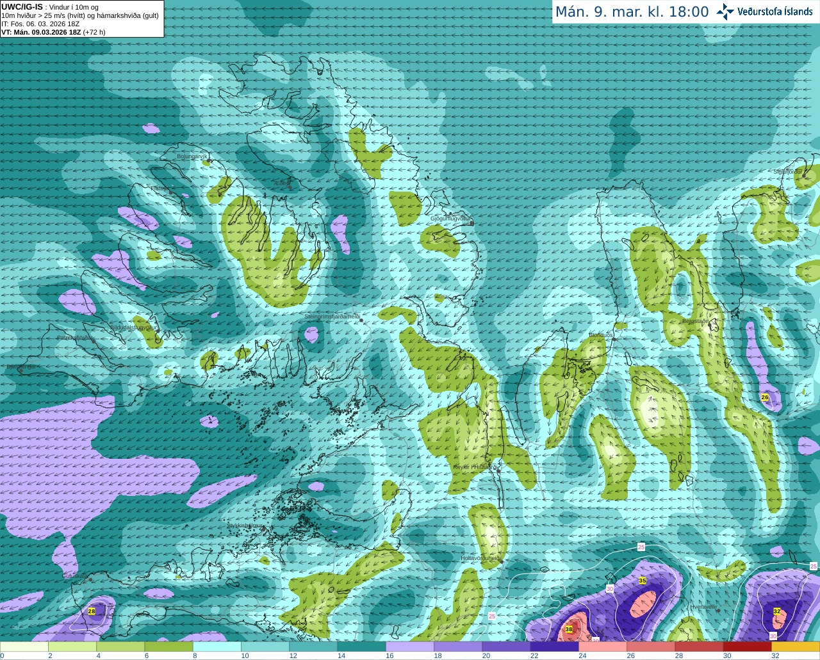This screenshot has height=660, width=820.
Task: Click the dark indigo legend swatch between 22 and 24
Action: [x=554, y=647]
